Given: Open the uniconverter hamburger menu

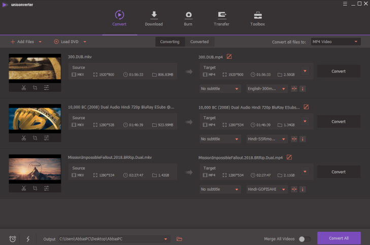Looking at the screenshot, I should point(345,4).
